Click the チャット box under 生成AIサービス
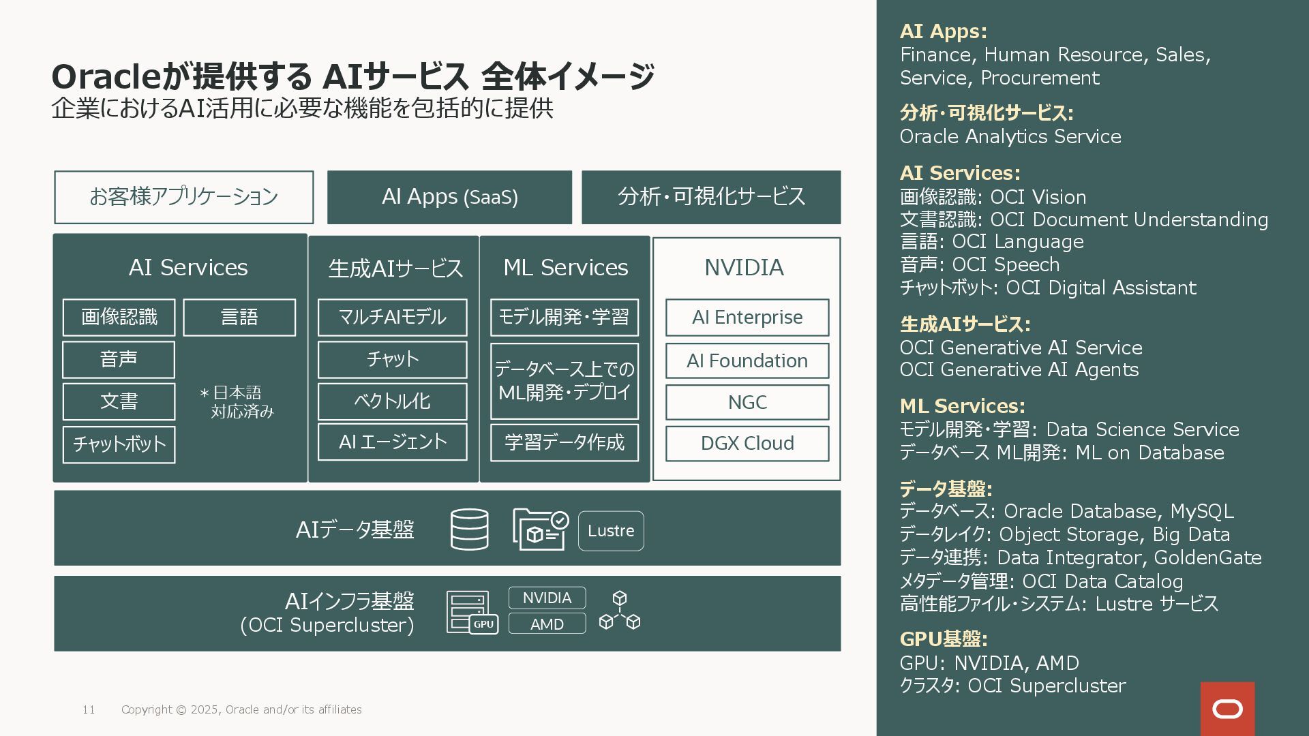Screen dimensions: 1309x736 click(x=392, y=360)
